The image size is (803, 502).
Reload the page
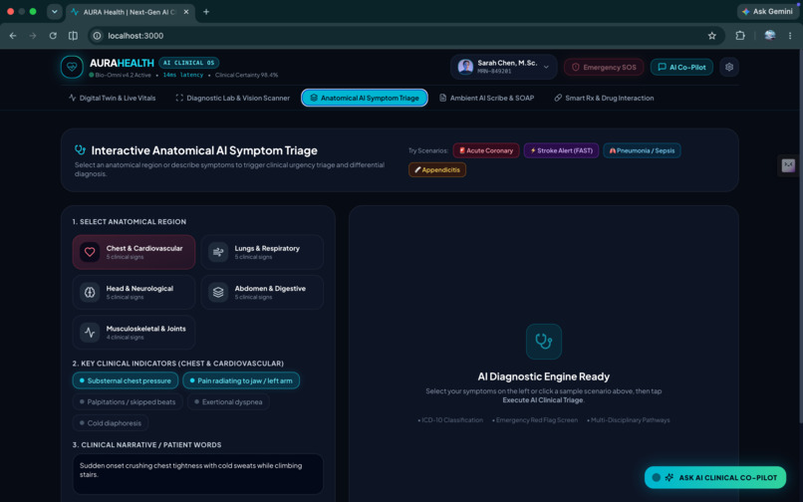tap(53, 35)
